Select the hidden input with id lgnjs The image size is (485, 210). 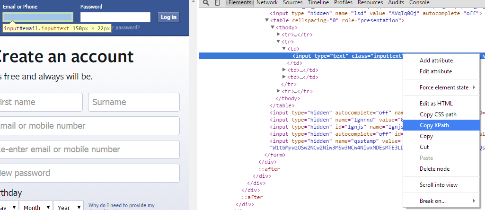click(x=336, y=127)
